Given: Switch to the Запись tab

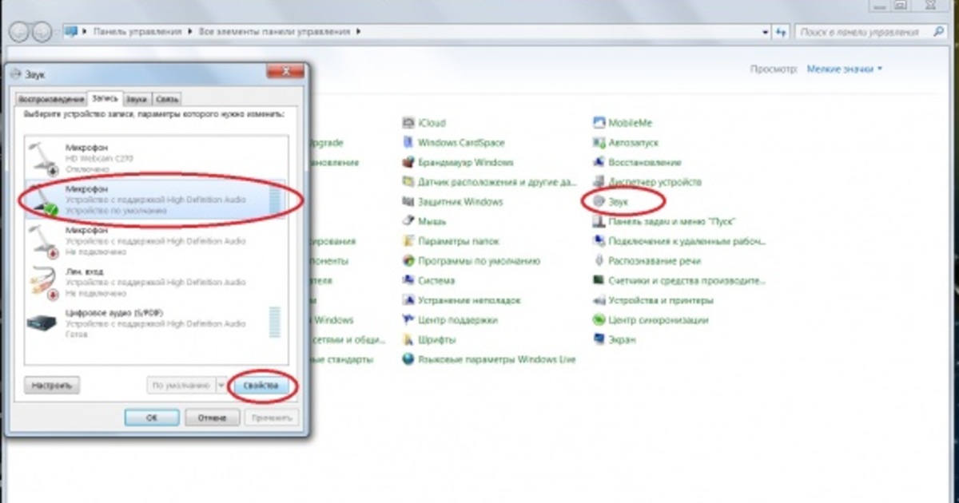Looking at the screenshot, I should click(105, 99).
